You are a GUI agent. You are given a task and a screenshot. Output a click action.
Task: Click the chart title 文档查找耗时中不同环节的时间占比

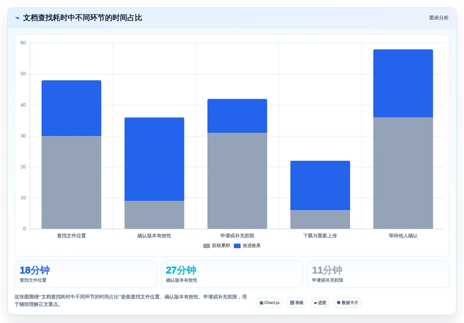(x=82, y=18)
